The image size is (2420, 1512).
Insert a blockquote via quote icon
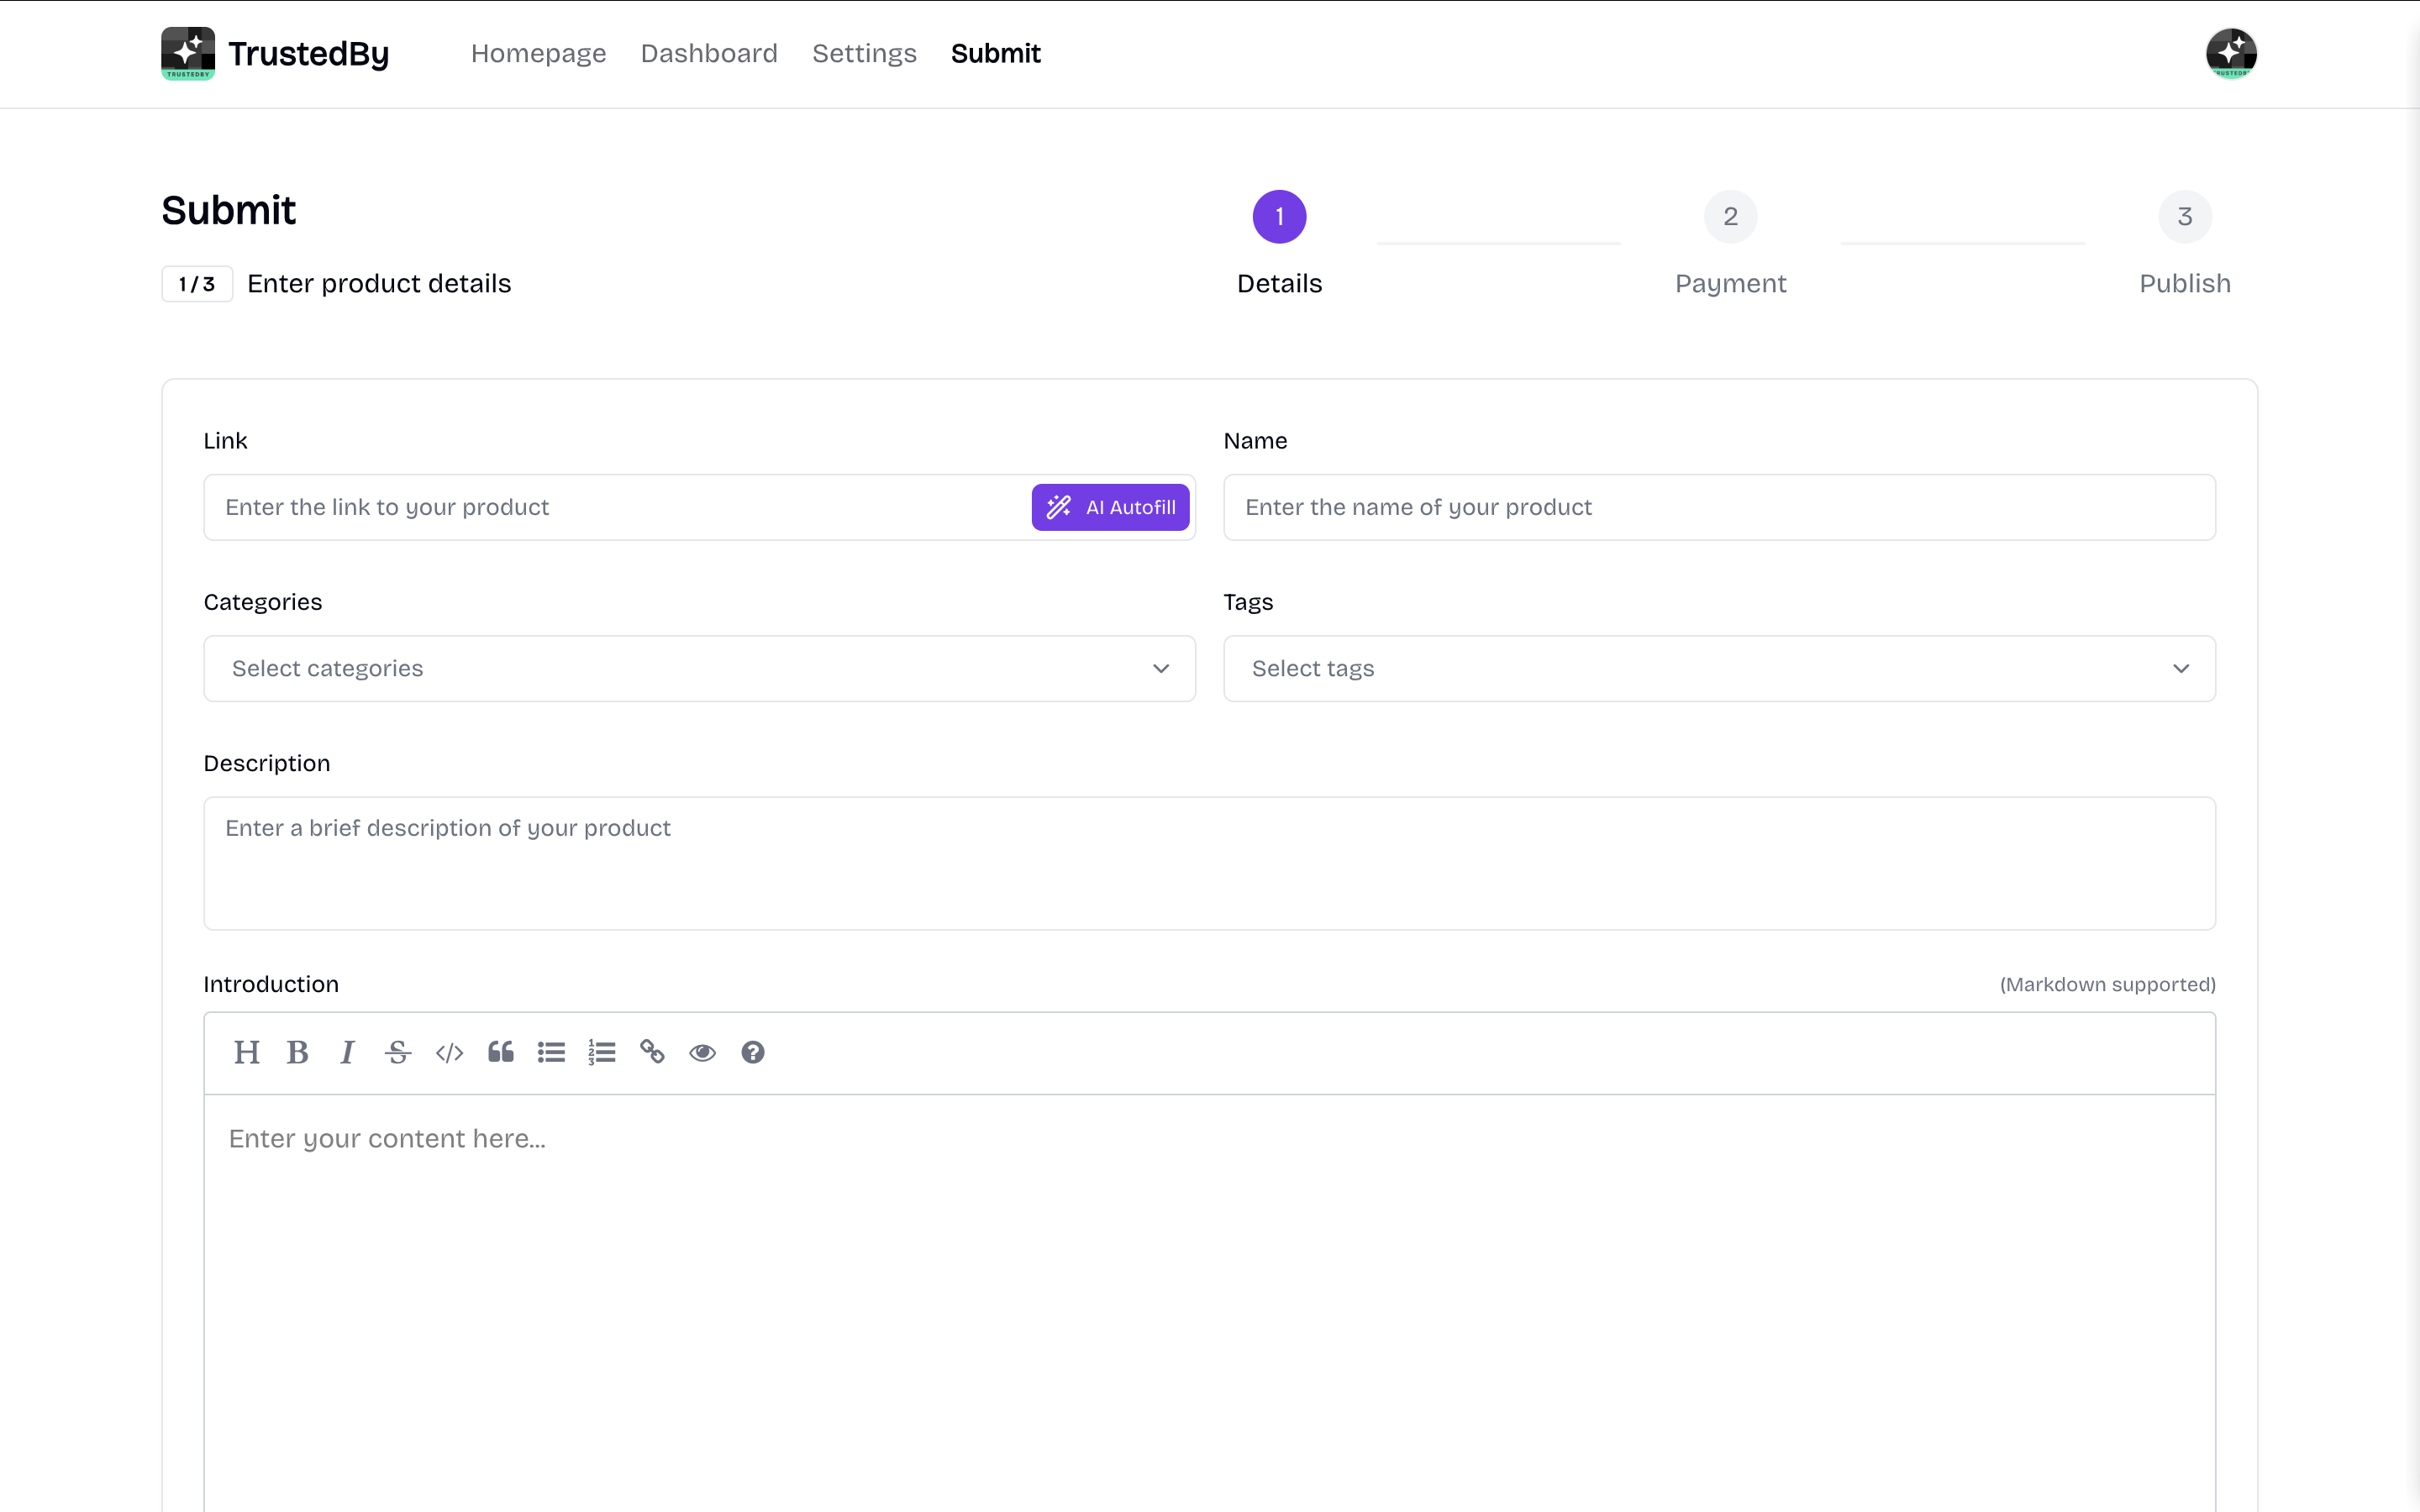(500, 1052)
